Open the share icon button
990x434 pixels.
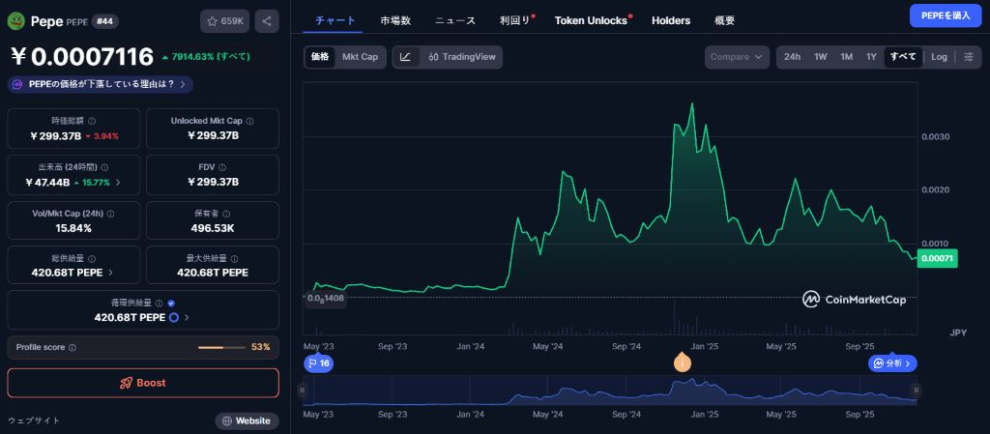pyautogui.click(x=267, y=21)
